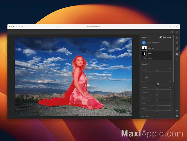Collapse the Light section chevron
Screen dimensions: 187x141
pos(143,77)
